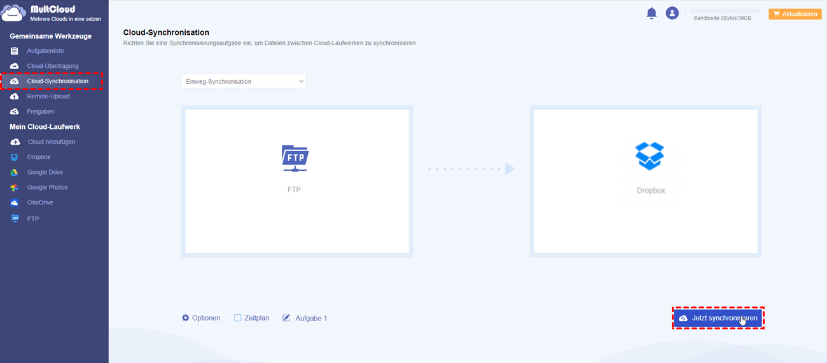
Task: Rename task via Aufgabe 1 label
Action: pos(311,318)
